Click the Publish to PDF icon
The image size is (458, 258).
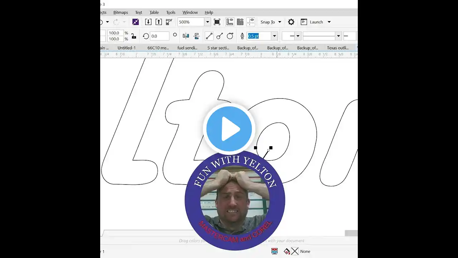(169, 22)
